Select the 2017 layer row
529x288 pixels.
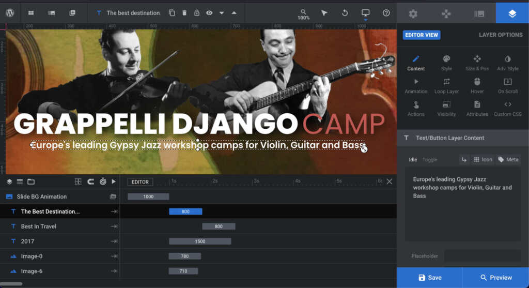pos(60,241)
